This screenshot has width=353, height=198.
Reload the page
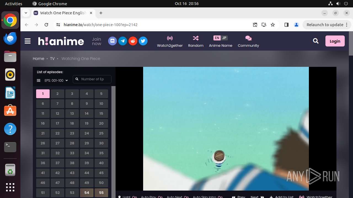point(46,25)
